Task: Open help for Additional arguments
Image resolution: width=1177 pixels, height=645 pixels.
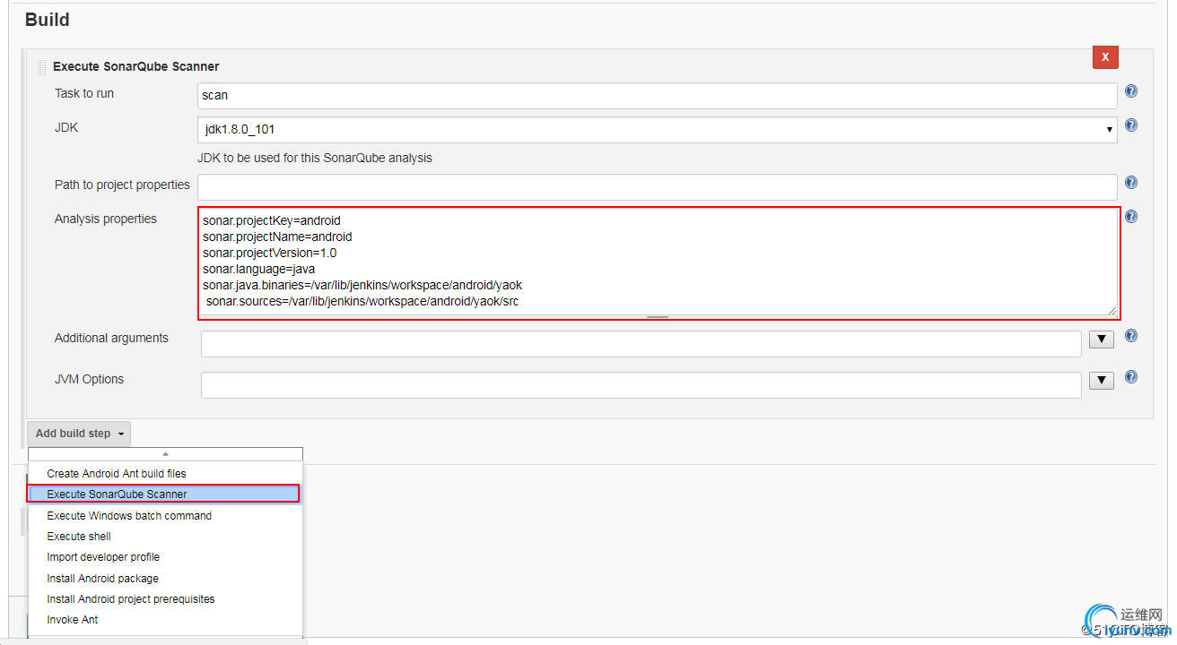Action: (x=1131, y=336)
